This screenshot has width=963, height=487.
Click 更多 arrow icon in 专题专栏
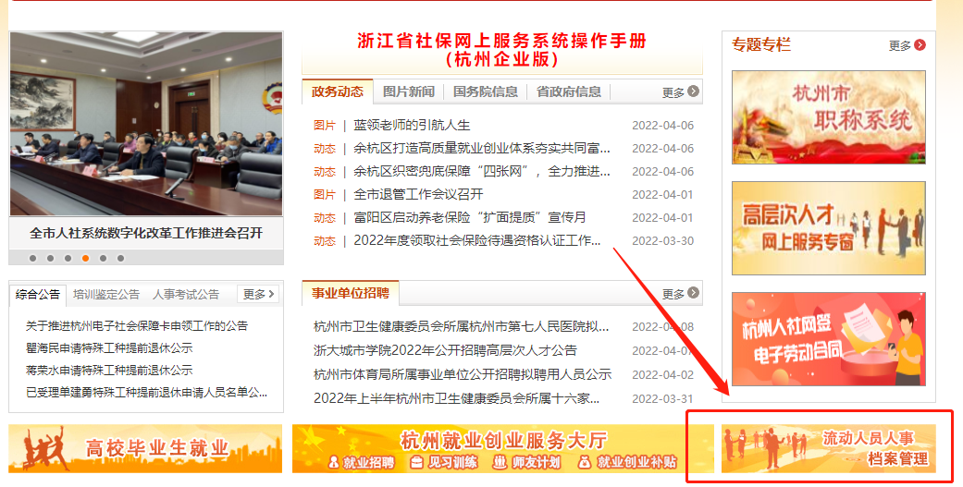pos(920,44)
